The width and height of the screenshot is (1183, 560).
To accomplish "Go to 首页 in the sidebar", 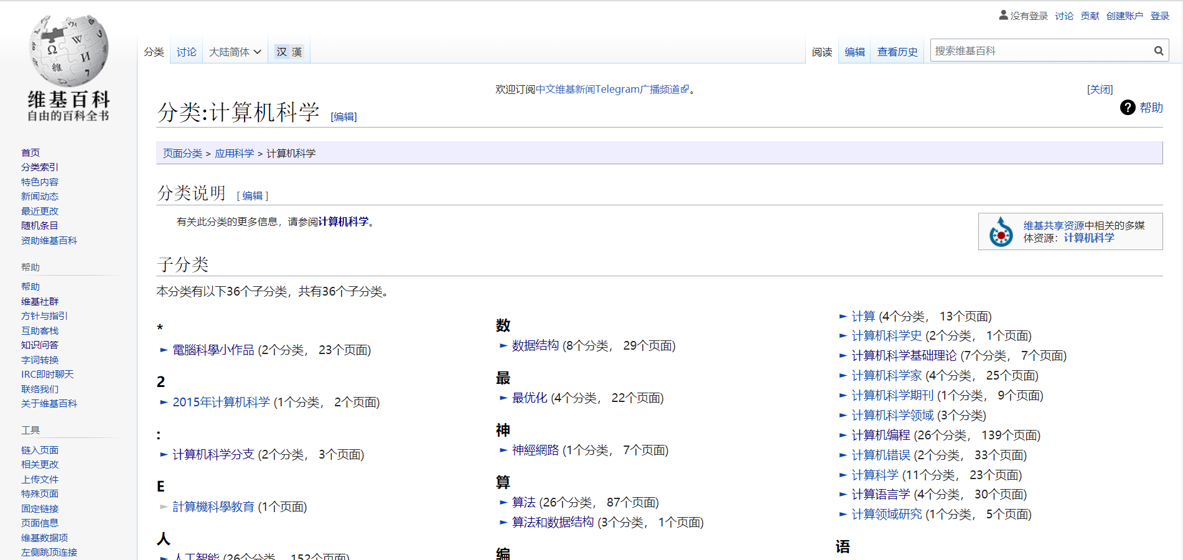I will coord(30,152).
